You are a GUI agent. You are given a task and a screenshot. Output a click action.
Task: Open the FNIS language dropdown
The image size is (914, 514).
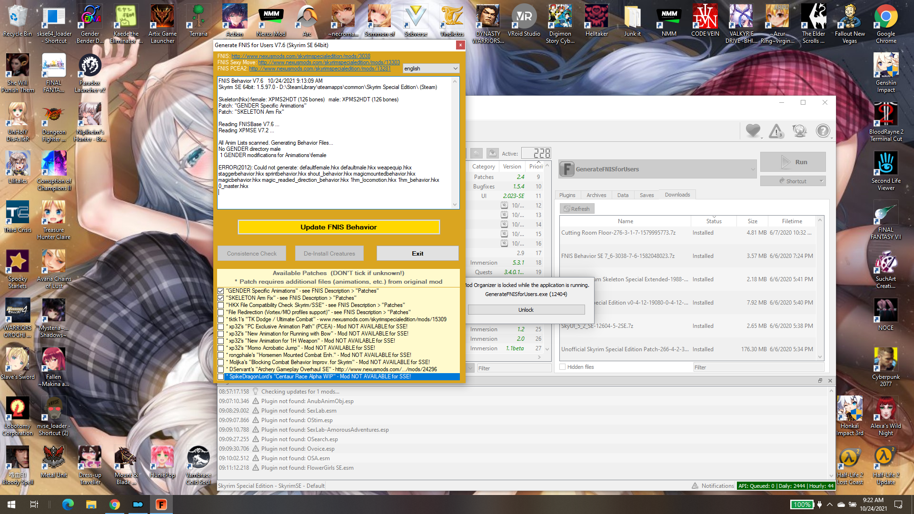[431, 69]
